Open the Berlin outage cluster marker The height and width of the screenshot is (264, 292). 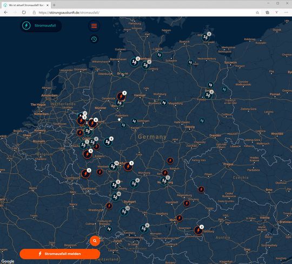pyautogui.click(x=208, y=95)
